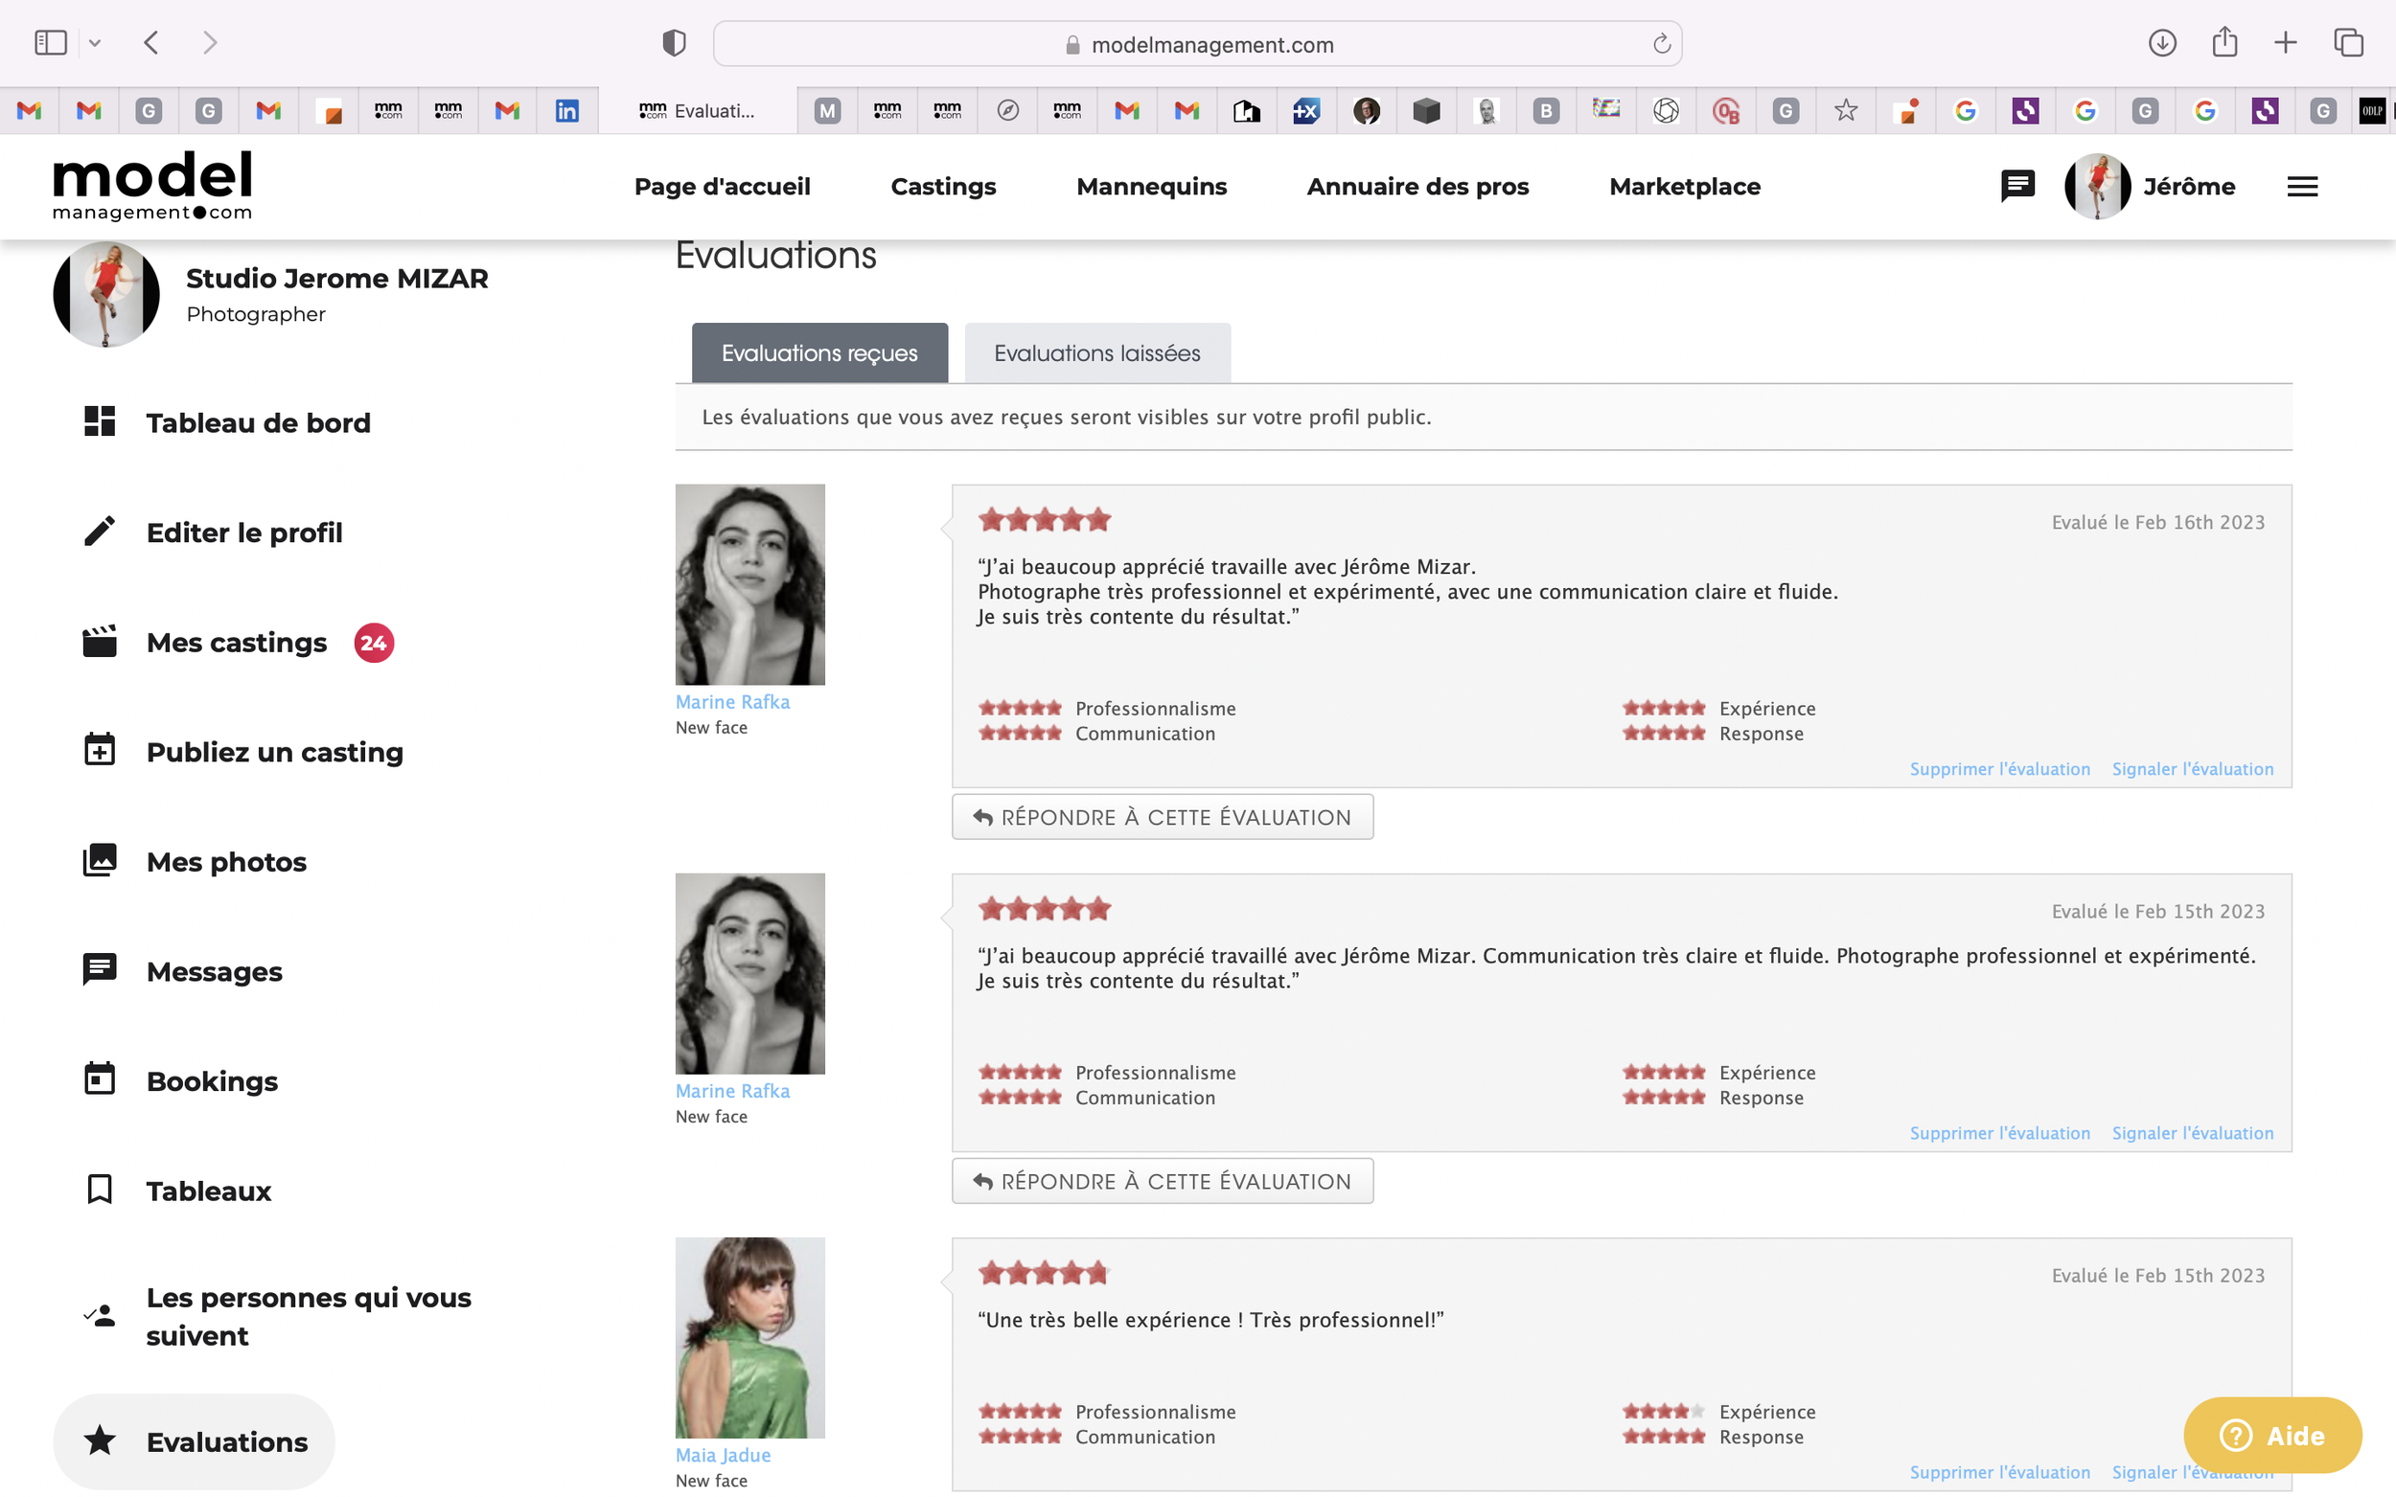Open Safari downloads icon

point(2161,42)
